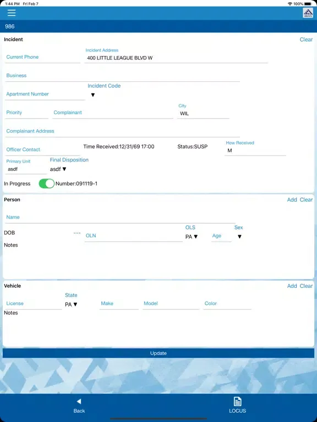The image size is (317, 422).
Task: Tap the OLN field
Action: pos(133,236)
